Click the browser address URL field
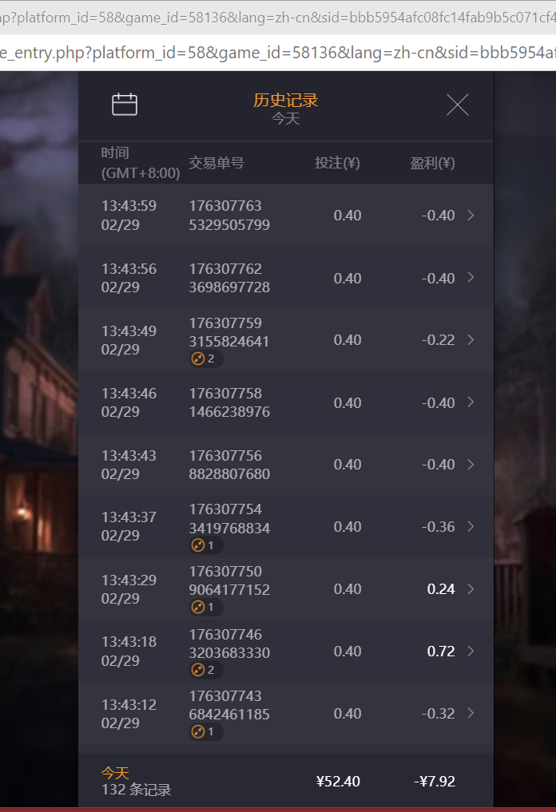The width and height of the screenshot is (556, 812). [x=278, y=53]
